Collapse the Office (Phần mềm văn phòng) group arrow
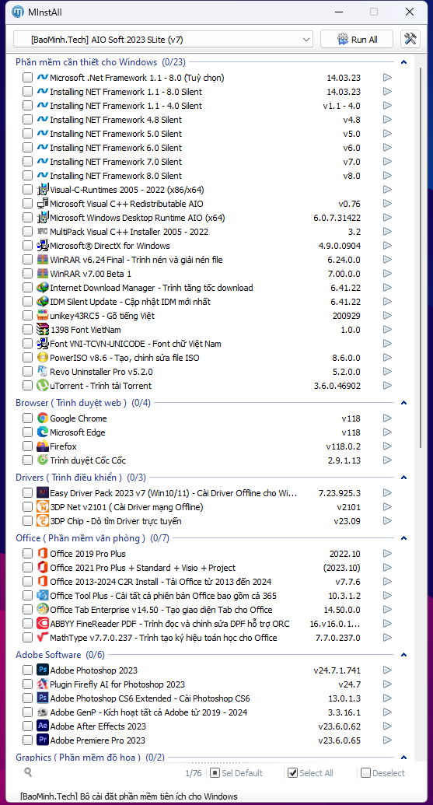Image resolution: width=433 pixels, height=805 pixels. tap(403, 538)
